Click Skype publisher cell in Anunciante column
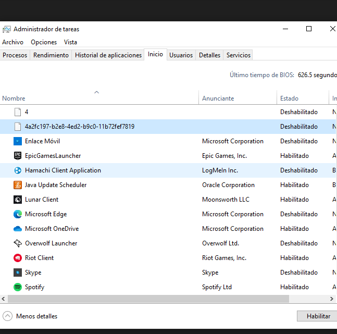The image size is (337, 334). coord(210,273)
